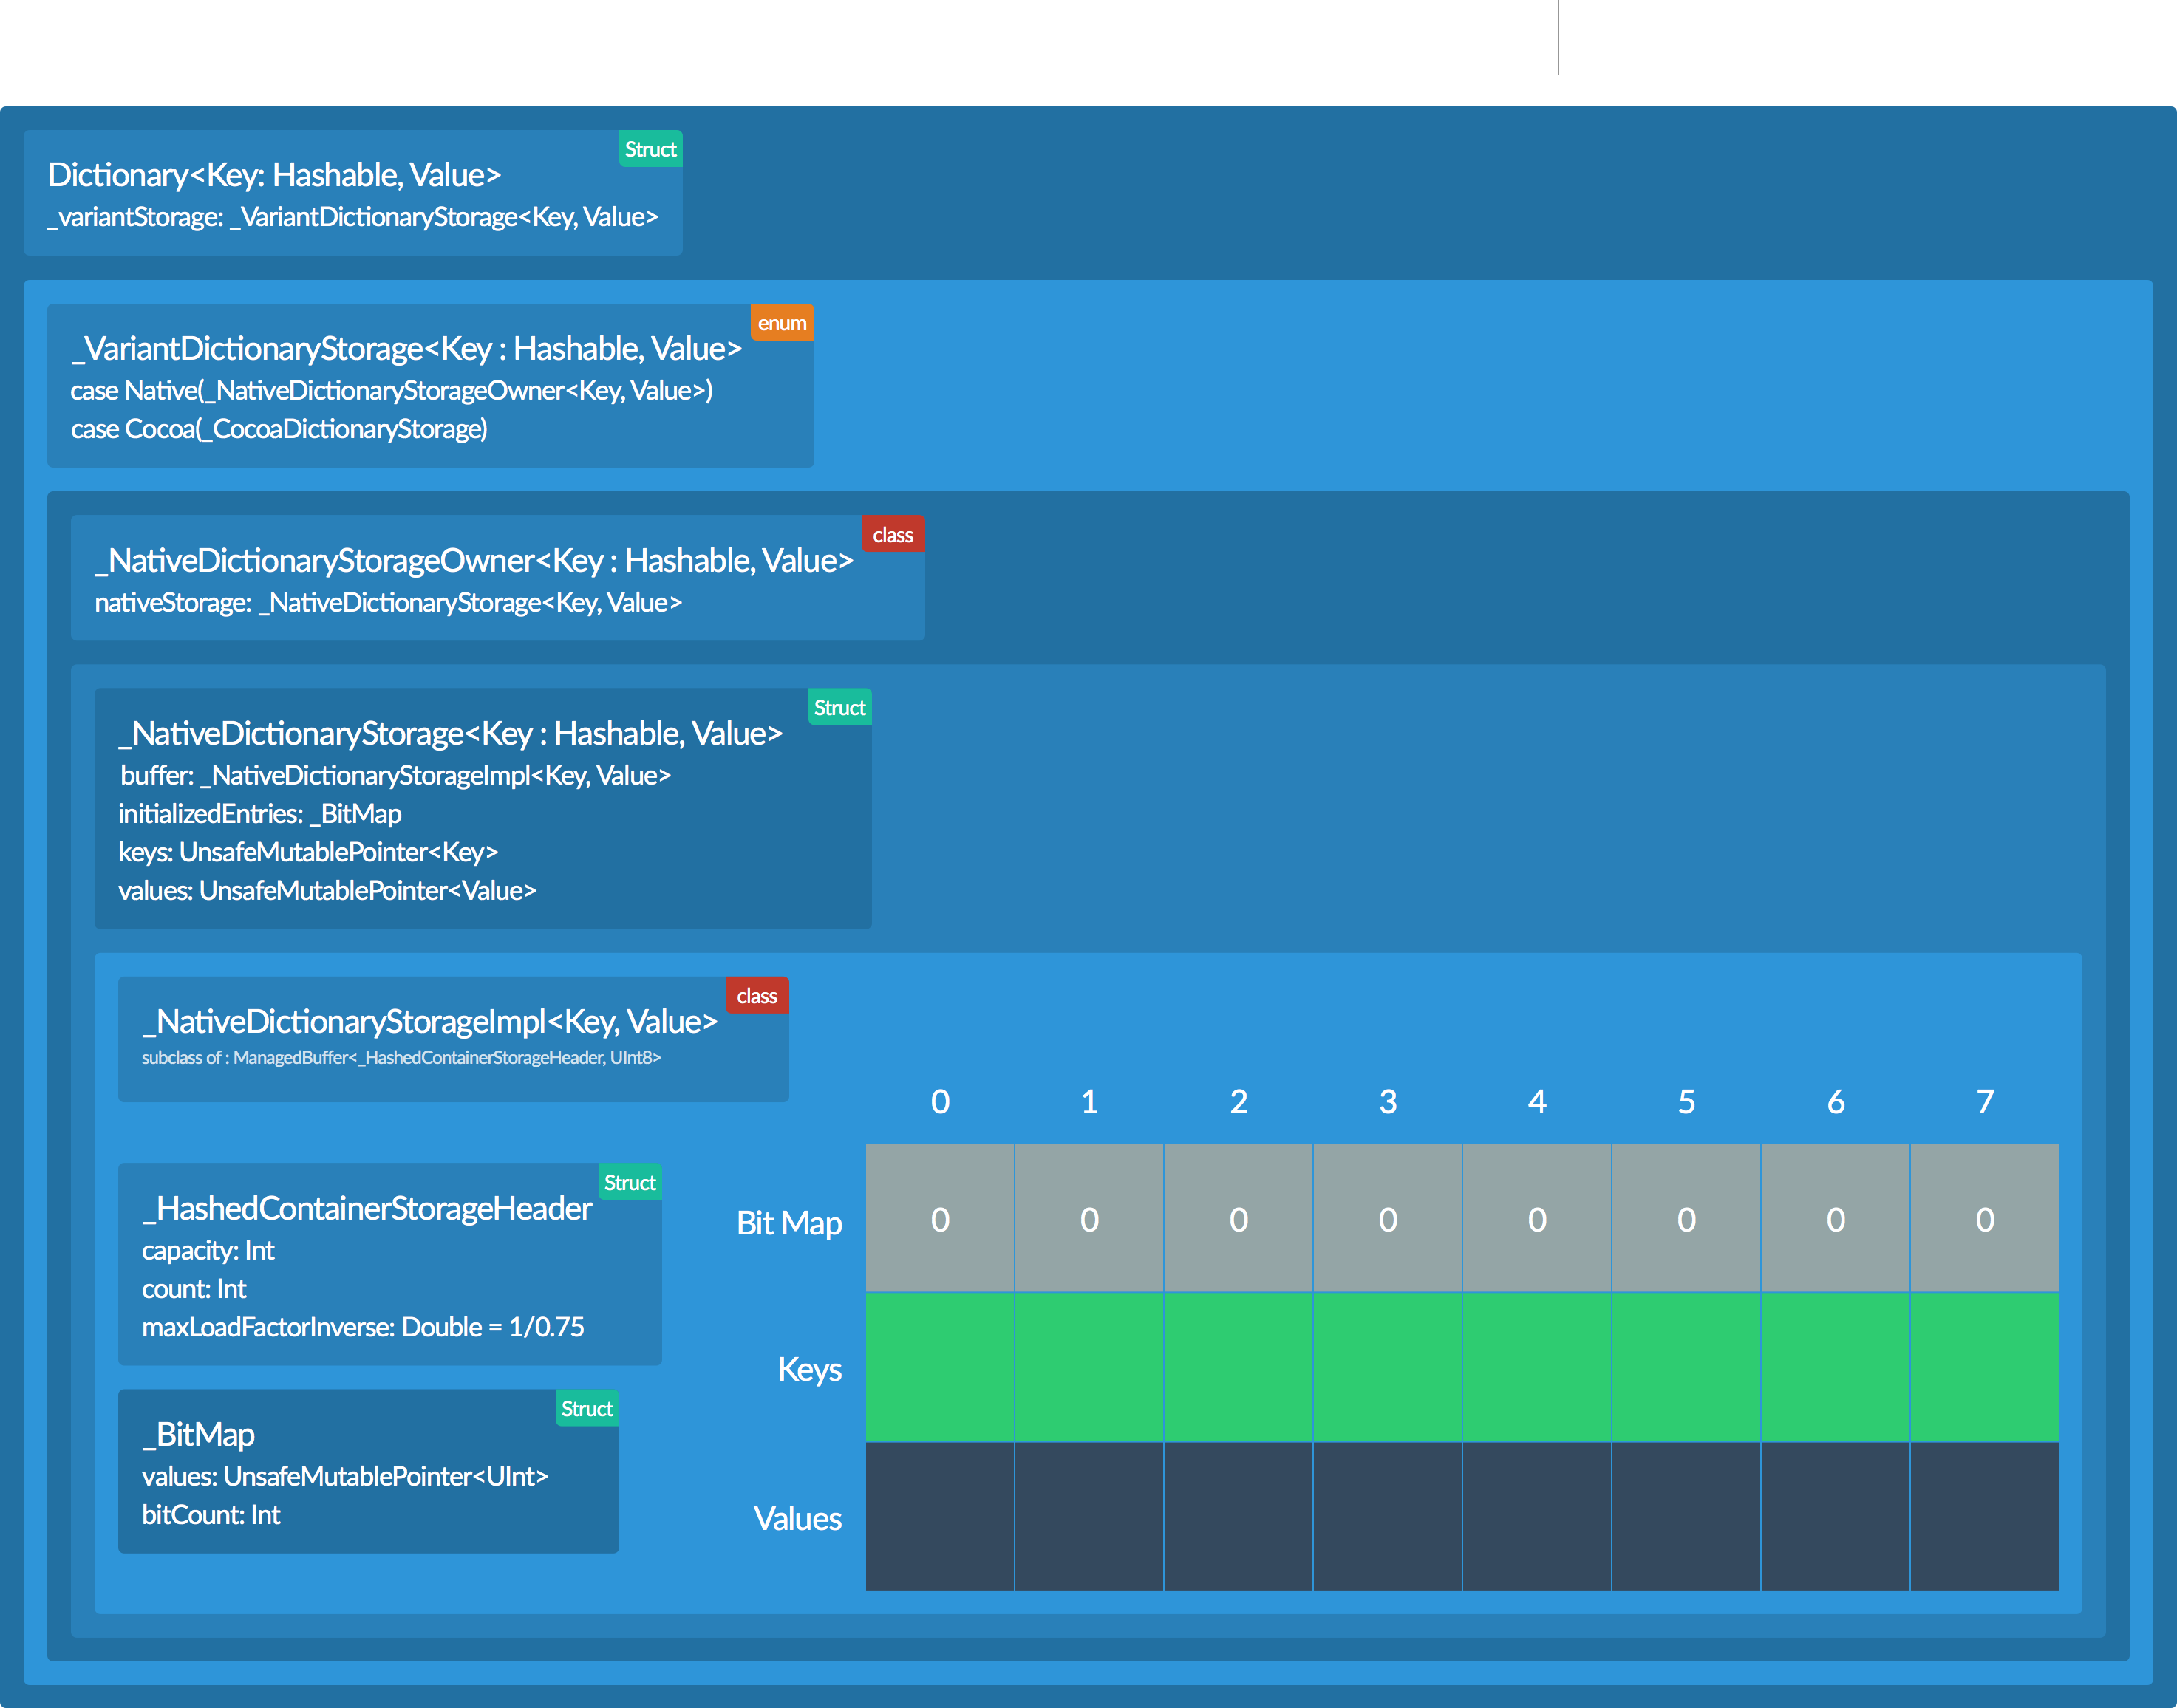Click column index header 3
Viewport: 2177px width, 1708px height.
click(x=1388, y=1102)
